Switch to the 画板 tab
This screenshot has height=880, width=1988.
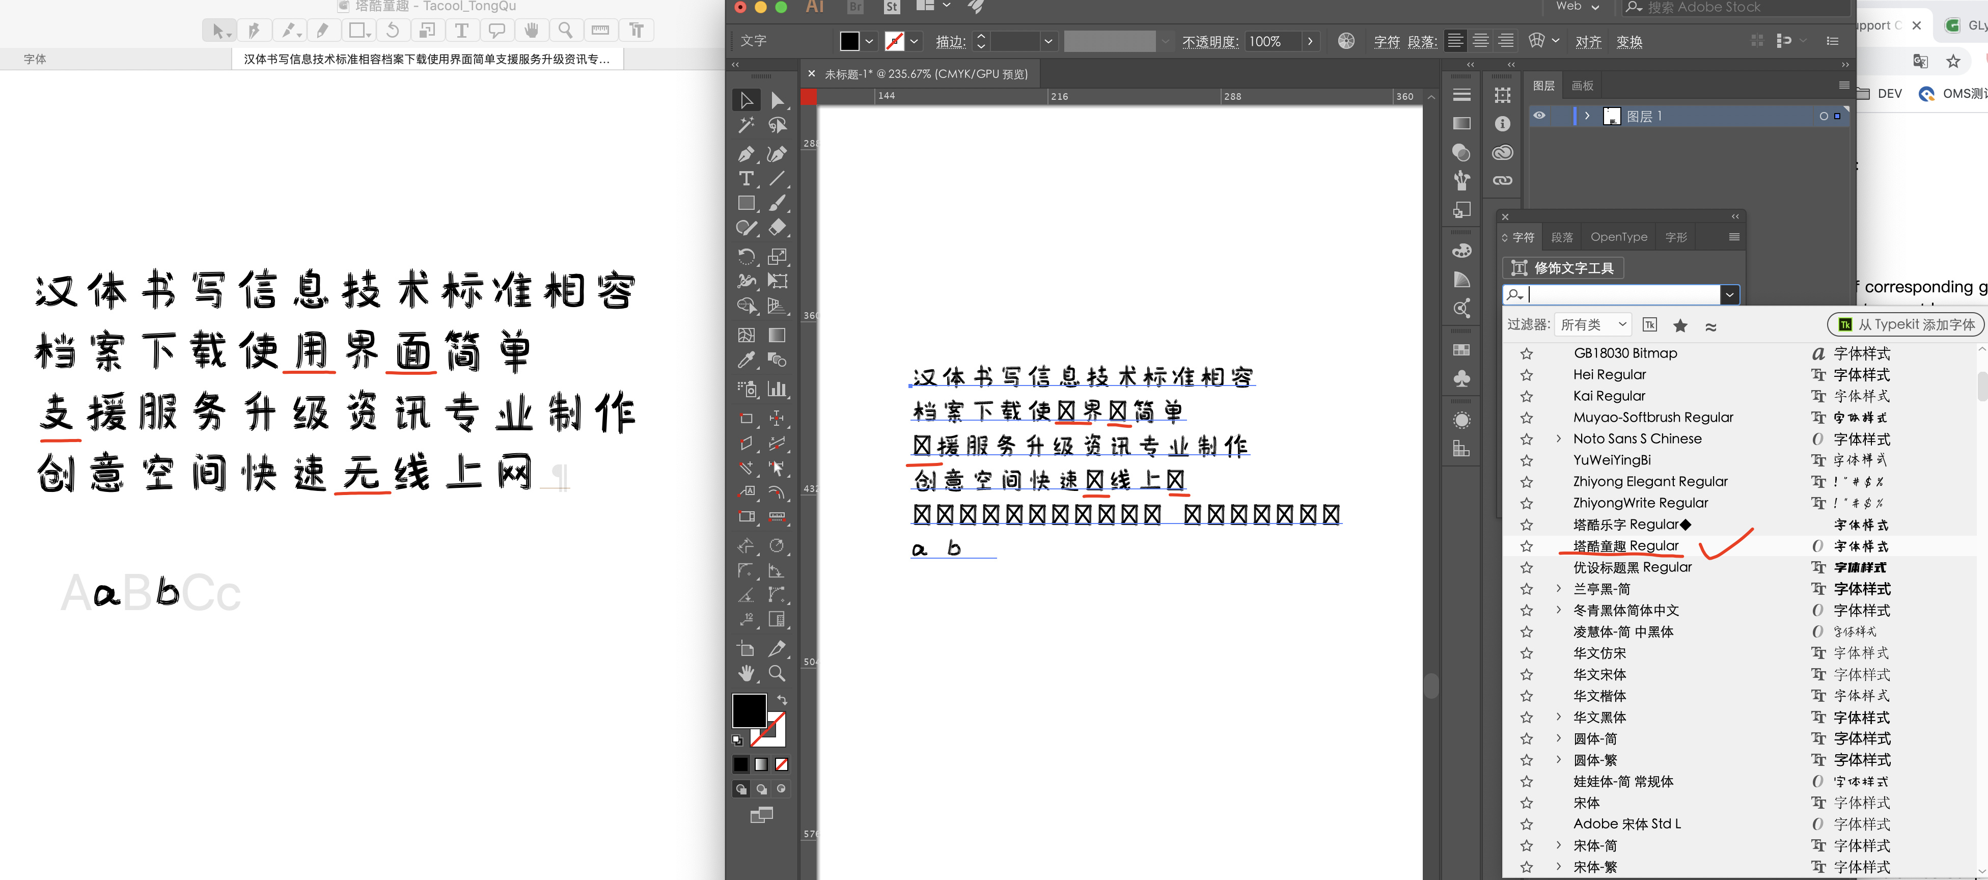point(1582,86)
